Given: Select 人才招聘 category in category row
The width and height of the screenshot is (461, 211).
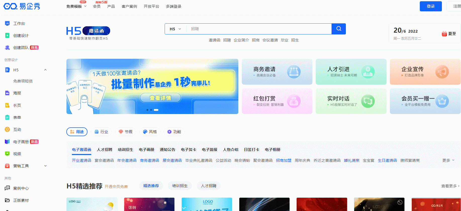Looking at the screenshot, I should (x=105, y=149).
